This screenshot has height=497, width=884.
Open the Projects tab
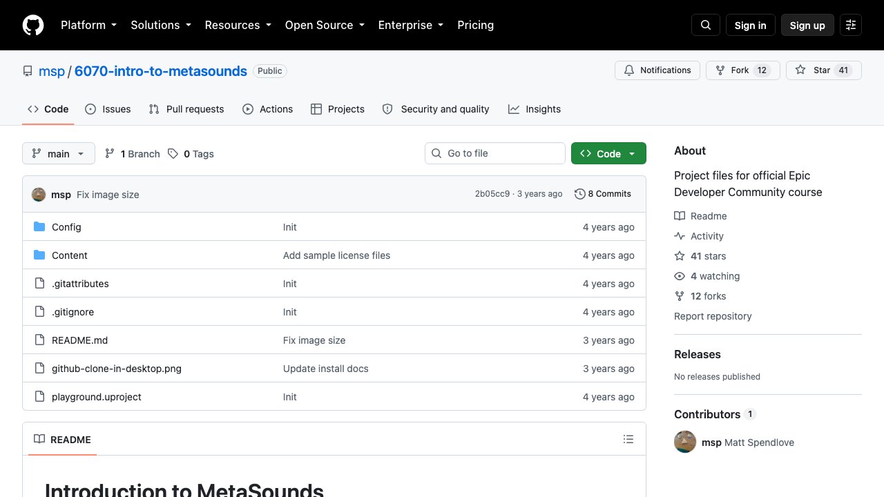click(338, 109)
